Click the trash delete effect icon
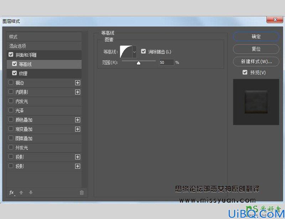The width and height of the screenshot is (285, 219). (82, 192)
